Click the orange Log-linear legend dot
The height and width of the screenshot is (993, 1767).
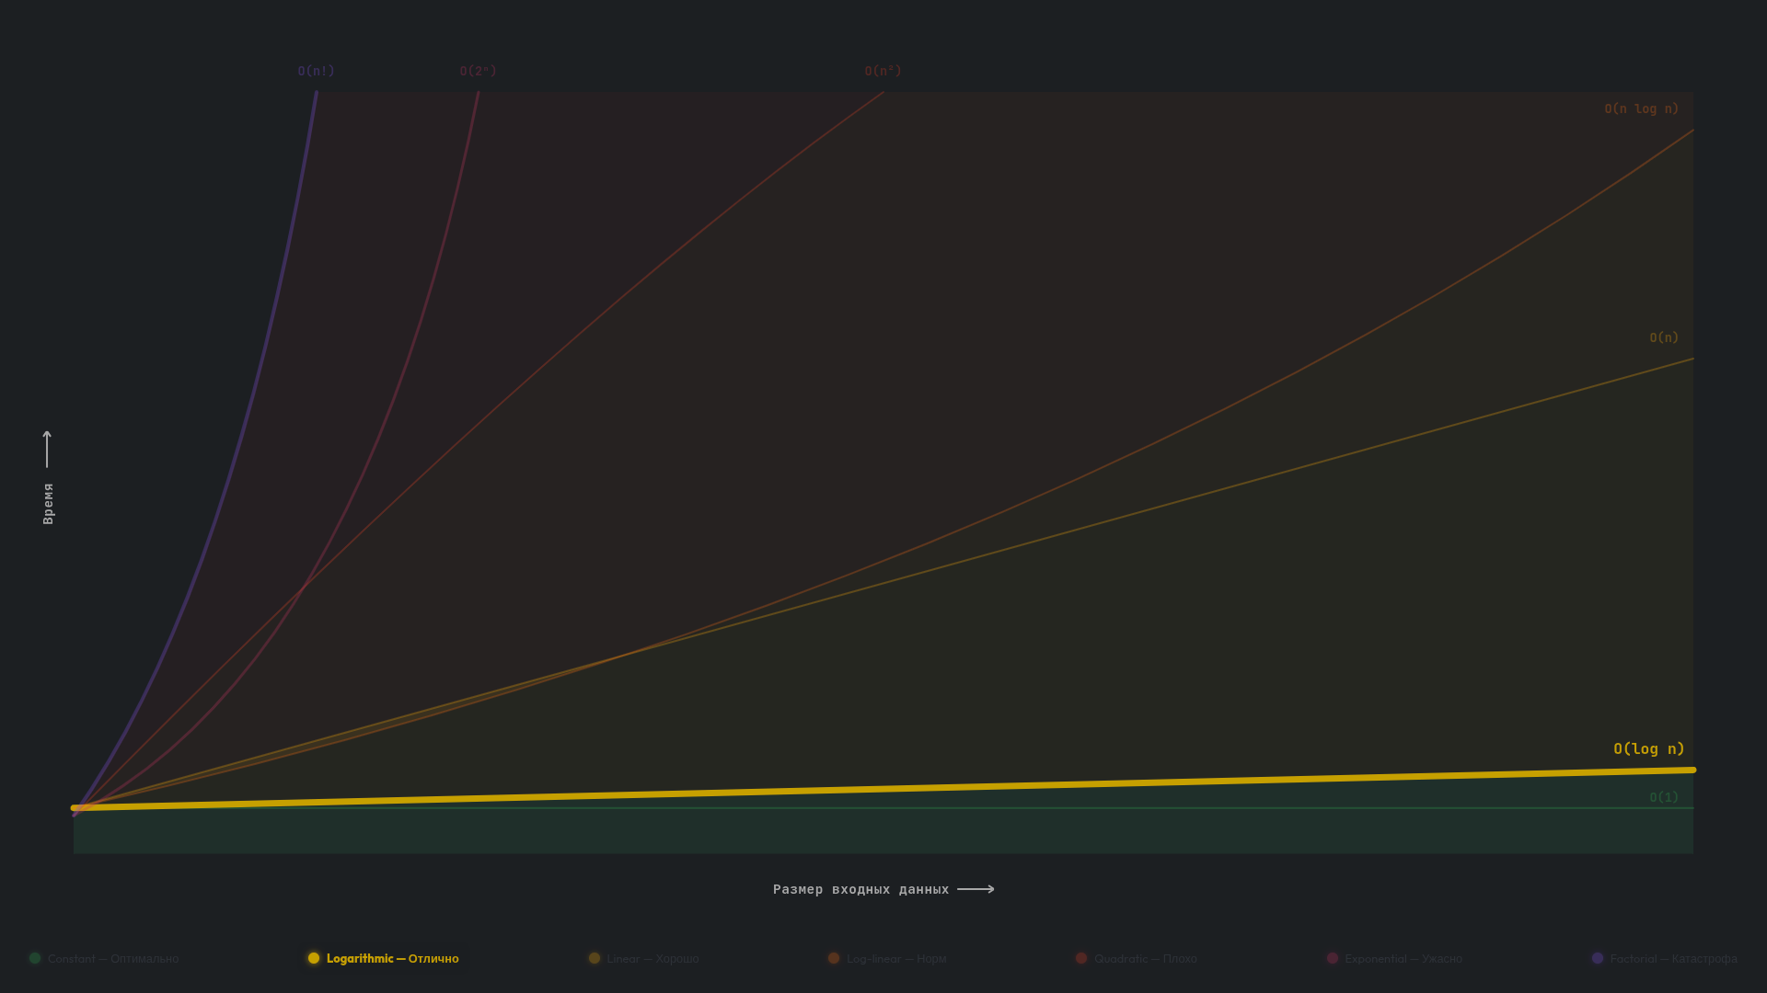coord(834,958)
